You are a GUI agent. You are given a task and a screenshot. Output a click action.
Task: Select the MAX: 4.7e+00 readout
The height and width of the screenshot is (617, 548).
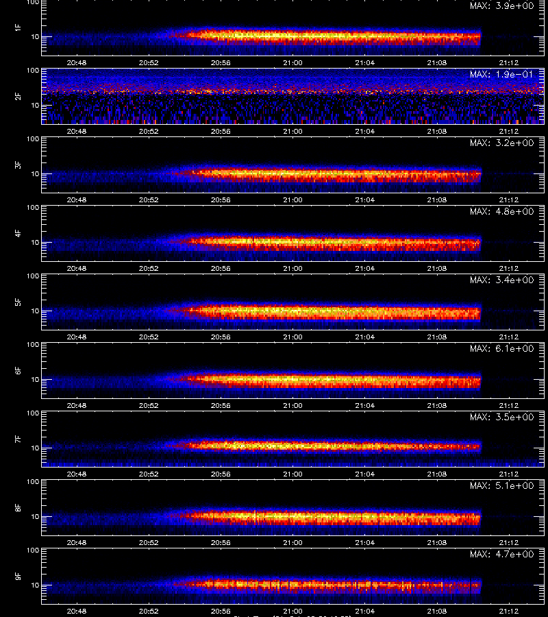click(502, 554)
